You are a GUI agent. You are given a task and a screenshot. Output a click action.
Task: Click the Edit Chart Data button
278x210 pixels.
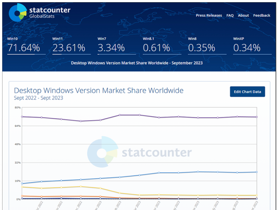(248, 92)
